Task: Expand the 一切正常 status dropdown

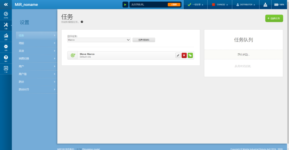Action: point(195,5)
